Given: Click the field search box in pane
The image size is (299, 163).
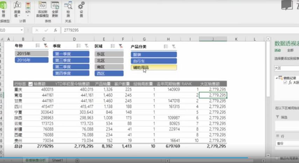Looking at the screenshot, I should point(286,68).
